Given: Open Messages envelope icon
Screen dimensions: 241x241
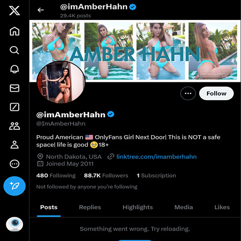Looking at the screenshot, I should (15, 88).
